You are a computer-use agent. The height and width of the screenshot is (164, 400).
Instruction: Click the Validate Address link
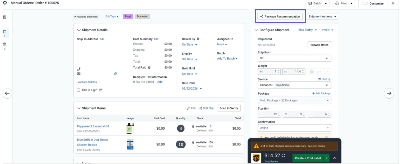[x=87, y=82]
